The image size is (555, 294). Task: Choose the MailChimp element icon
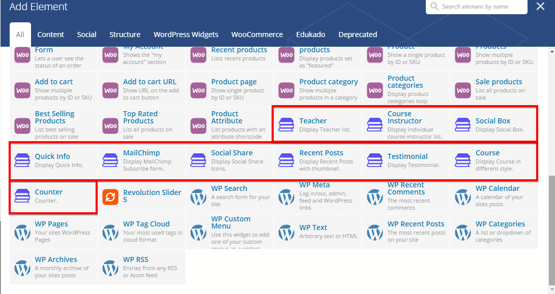point(110,160)
